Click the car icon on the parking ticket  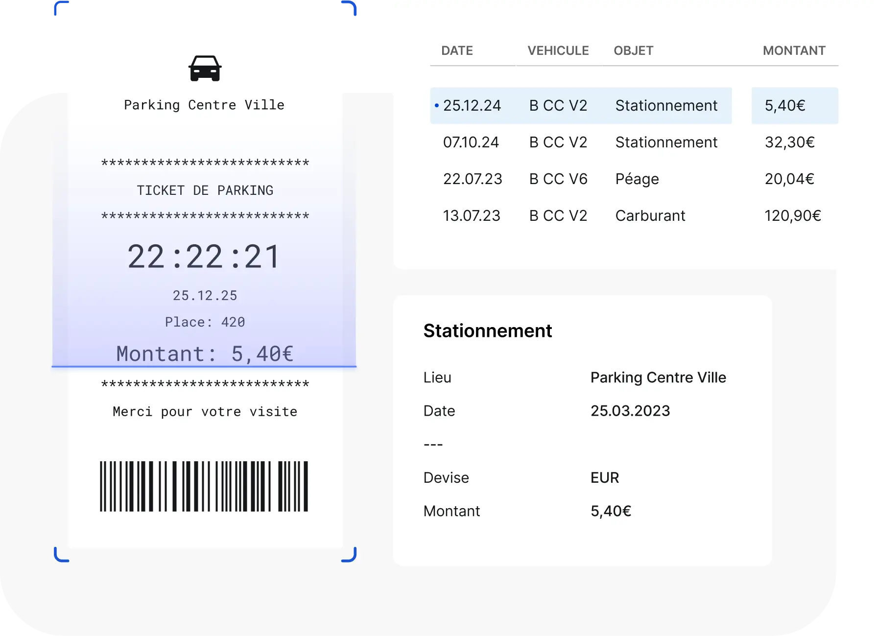coord(205,69)
